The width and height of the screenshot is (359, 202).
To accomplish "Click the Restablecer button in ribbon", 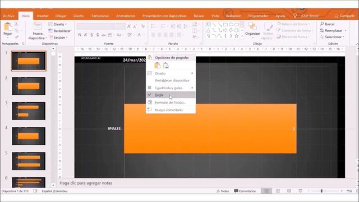I will 59,31.
